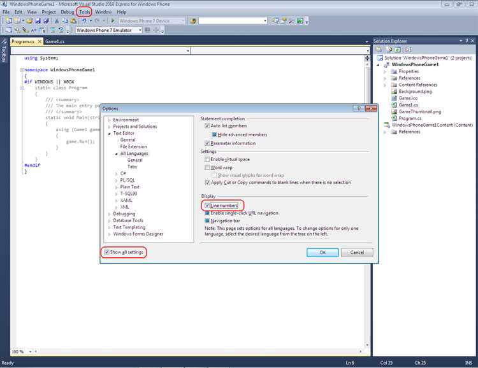Viewport: 478px width, 368px height.
Task: Switch to the Game1.cs tab
Action: click(55, 41)
